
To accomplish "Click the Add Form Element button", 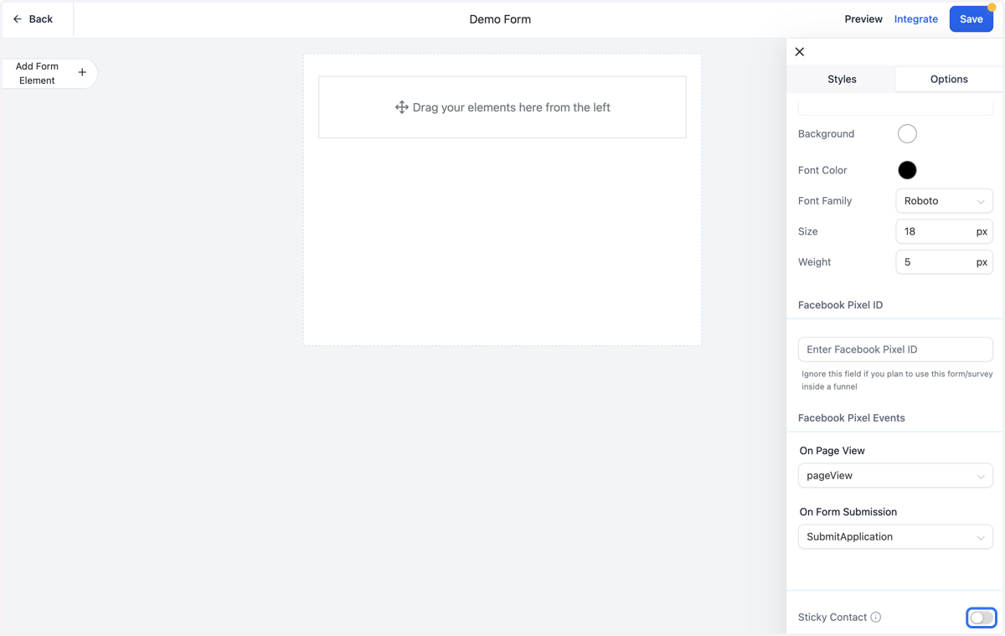I will 49,74.
